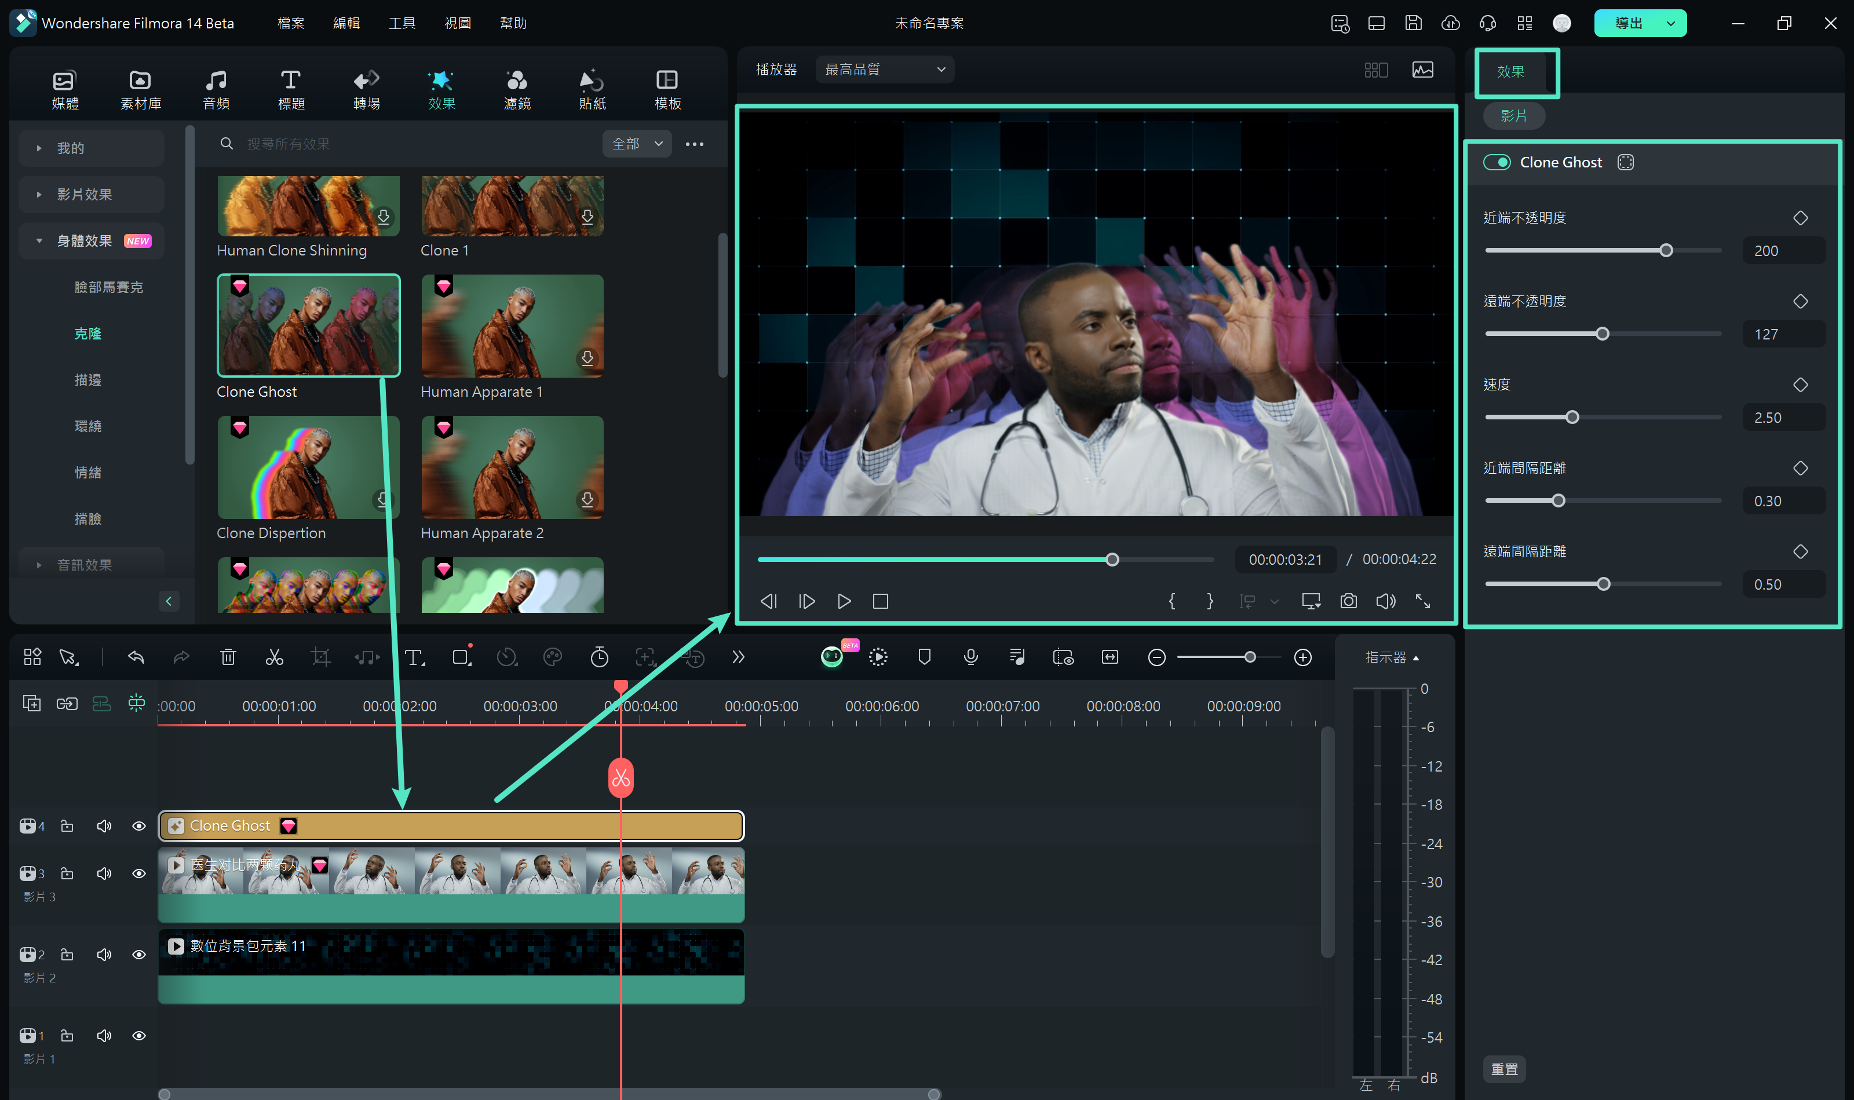Lock the 影片 2 track
The image size is (1854, 1100).
[67, 954]
